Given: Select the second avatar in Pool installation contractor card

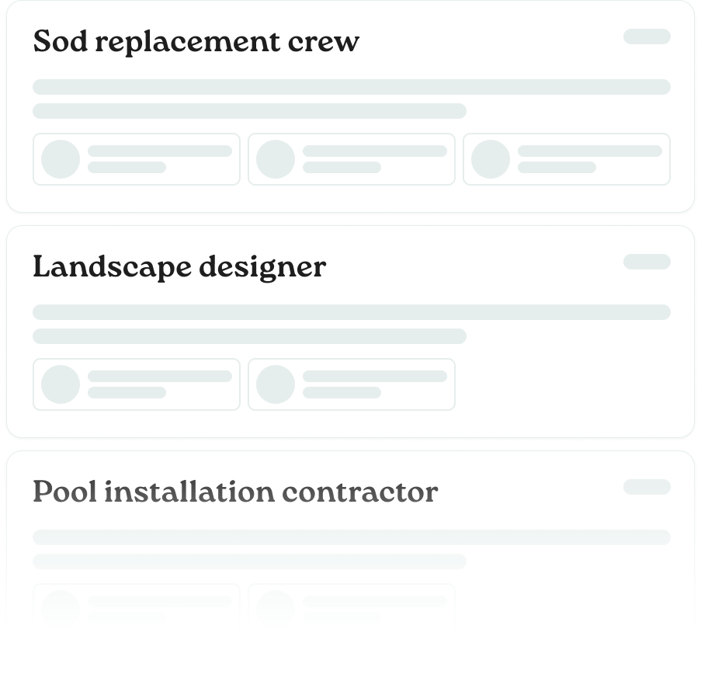Looking at the screenshot, I should click(276, 608).
